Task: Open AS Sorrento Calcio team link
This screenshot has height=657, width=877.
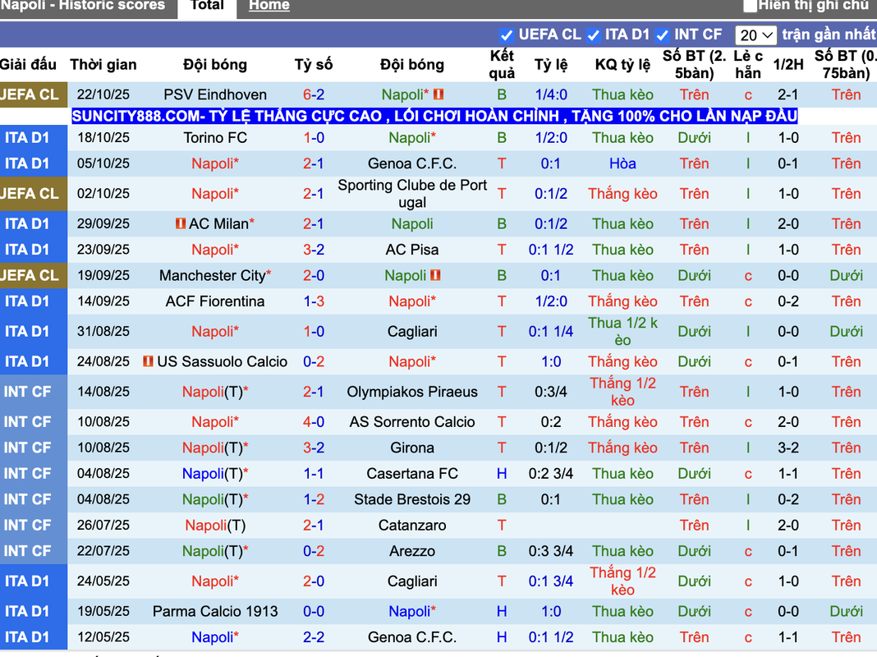Action: 412,422
